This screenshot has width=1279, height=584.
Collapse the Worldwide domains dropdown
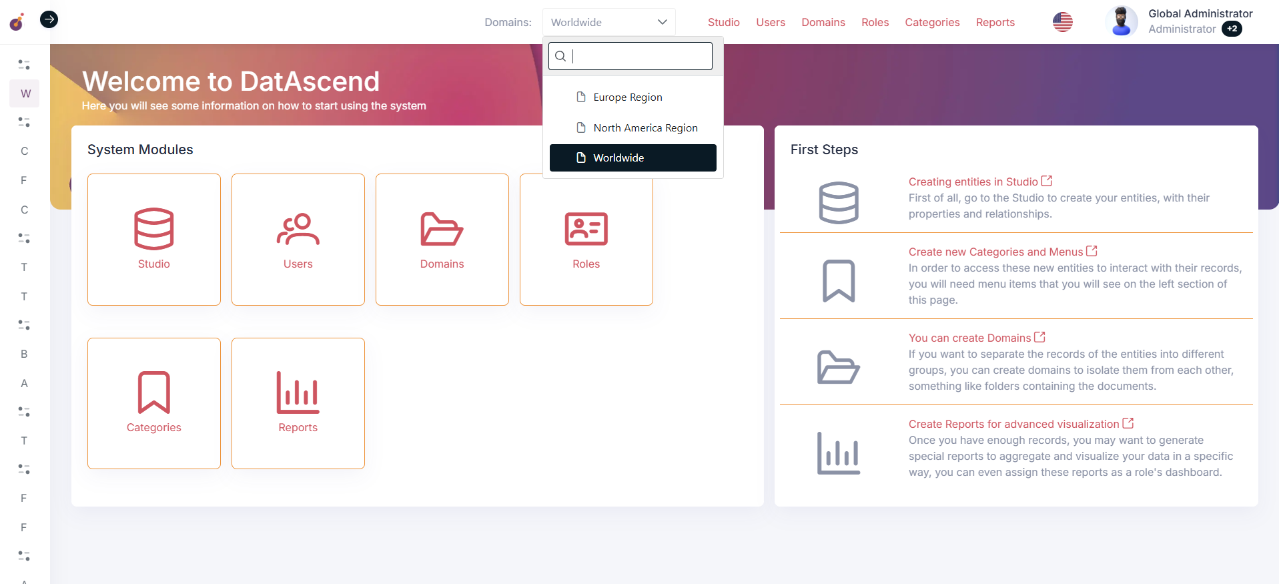point(608,22)
